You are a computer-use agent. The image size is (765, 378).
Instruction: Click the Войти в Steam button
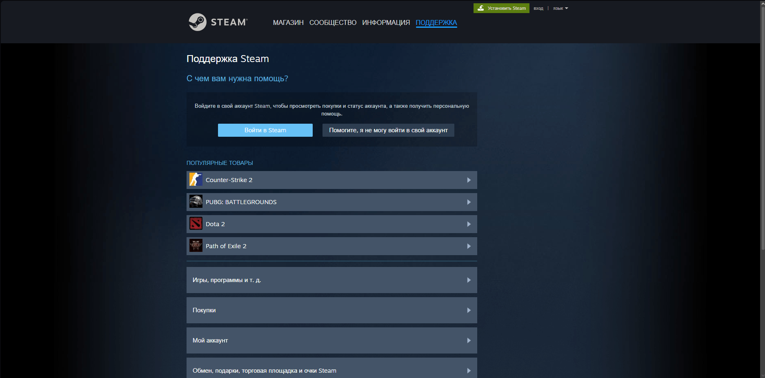[265, 130]
